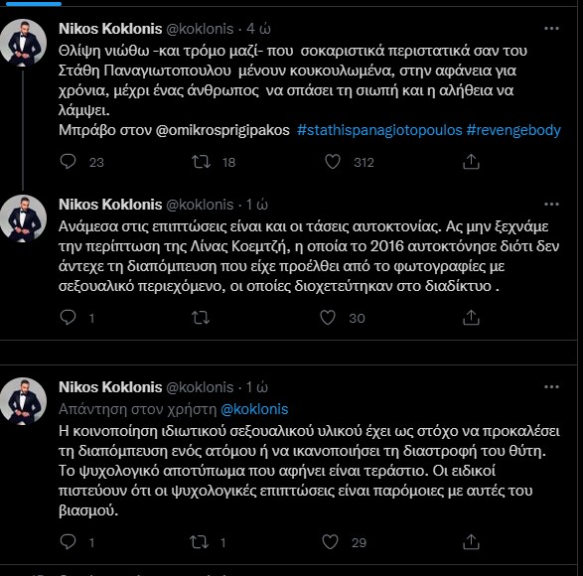Image resolution: width=583 pixels, height=576 pixels.
Task: Reply to the second tweet about Λίνας Κοεμτζή
Action: (x=68, y=318)
